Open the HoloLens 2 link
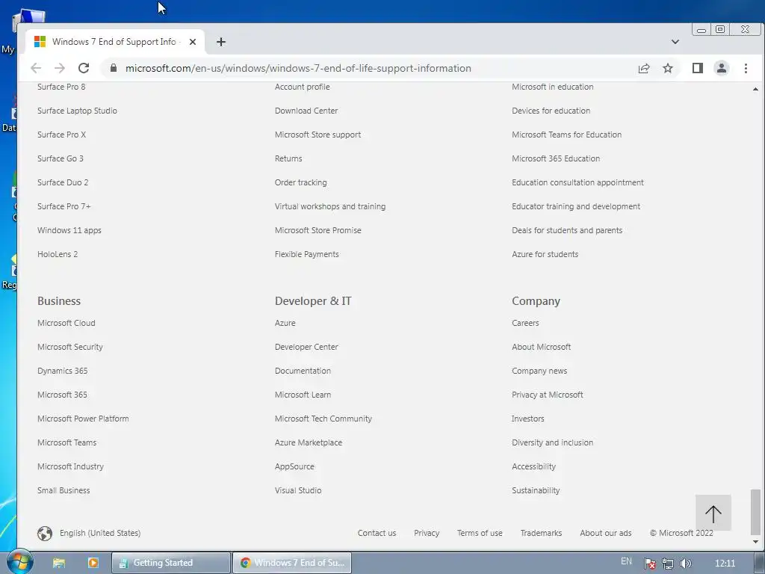 [58, 254]
